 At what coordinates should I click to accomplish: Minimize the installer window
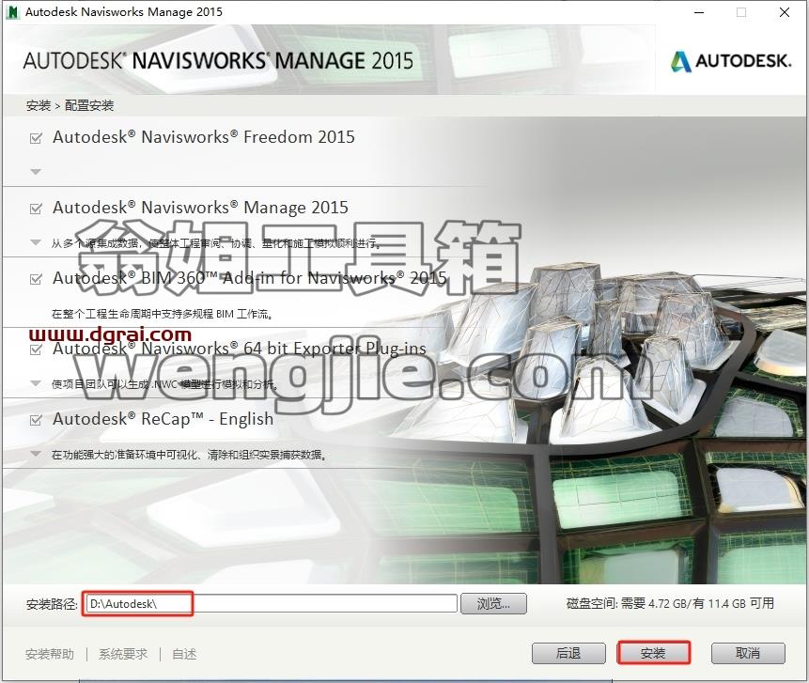point(699,12)
